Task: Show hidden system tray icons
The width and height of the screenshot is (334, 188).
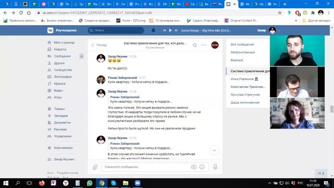Action: 269,183
